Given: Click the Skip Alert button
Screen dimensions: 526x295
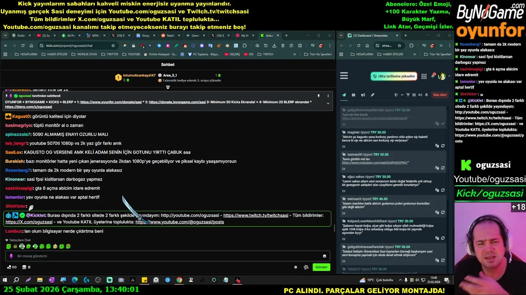Looking at the screenshot, I should click(440, 95).
